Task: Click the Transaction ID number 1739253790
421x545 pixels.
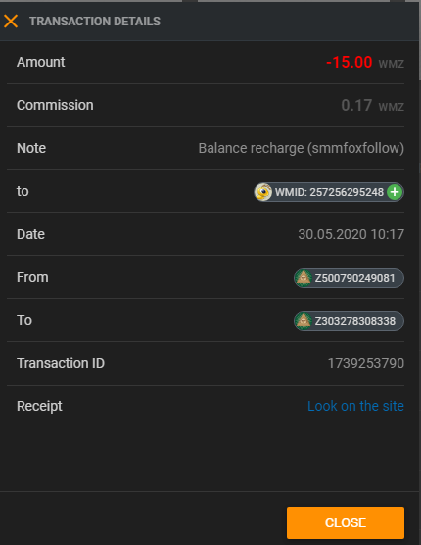Action: tap(366, 363)
